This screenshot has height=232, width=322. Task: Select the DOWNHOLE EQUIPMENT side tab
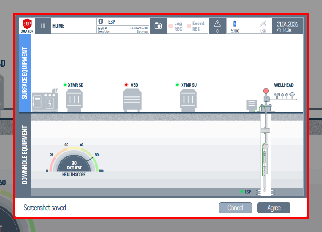pos(24,155)
